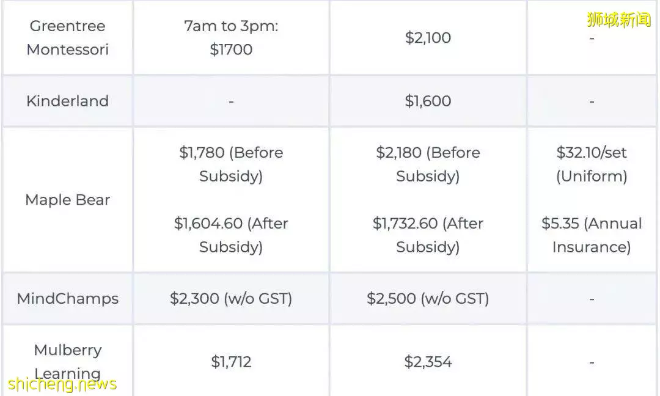Select $1,732.60 (After Subsidy) text

point(428,235)
